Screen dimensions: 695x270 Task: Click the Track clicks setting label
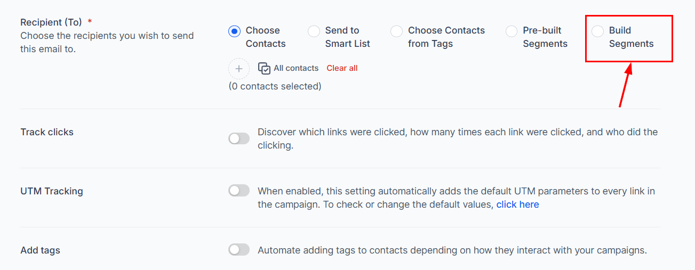coord(47,132)
